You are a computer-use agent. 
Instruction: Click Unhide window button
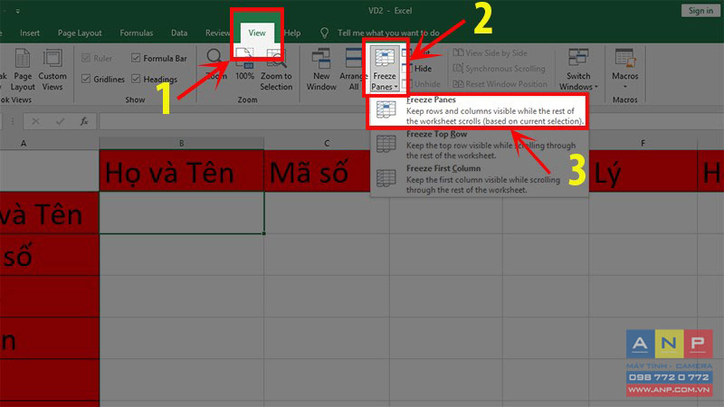pos(421,84)
